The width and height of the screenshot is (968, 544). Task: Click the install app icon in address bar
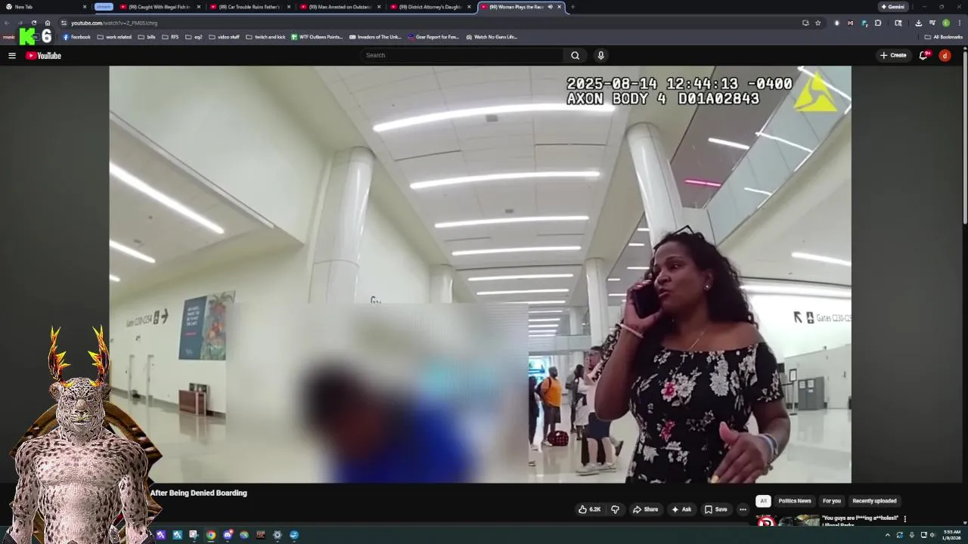coord(805,23)
